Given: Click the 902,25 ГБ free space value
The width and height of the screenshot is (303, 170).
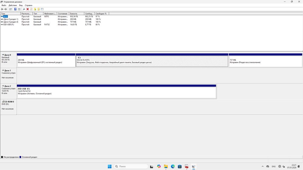Looking at the screenshot, I should (x=89, y=17).
